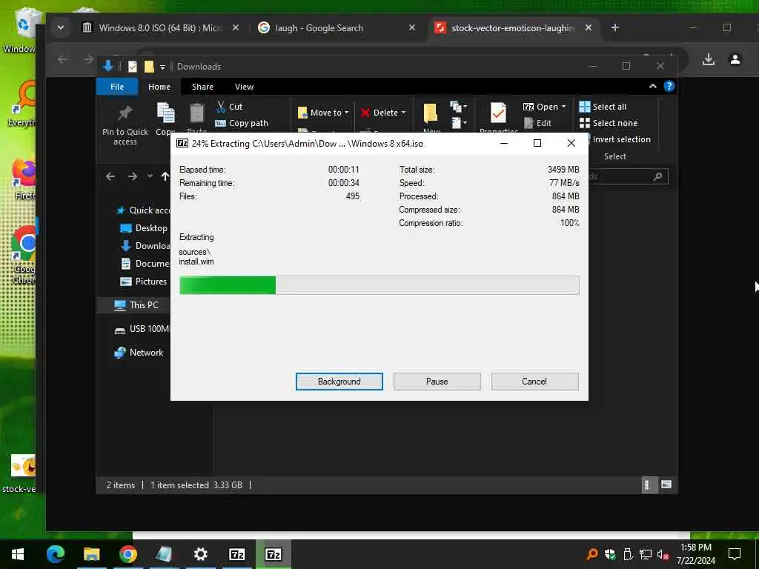The image size is (759, 569).
Task: Click Edit in the Open group
Action: (x=538, y=123)
